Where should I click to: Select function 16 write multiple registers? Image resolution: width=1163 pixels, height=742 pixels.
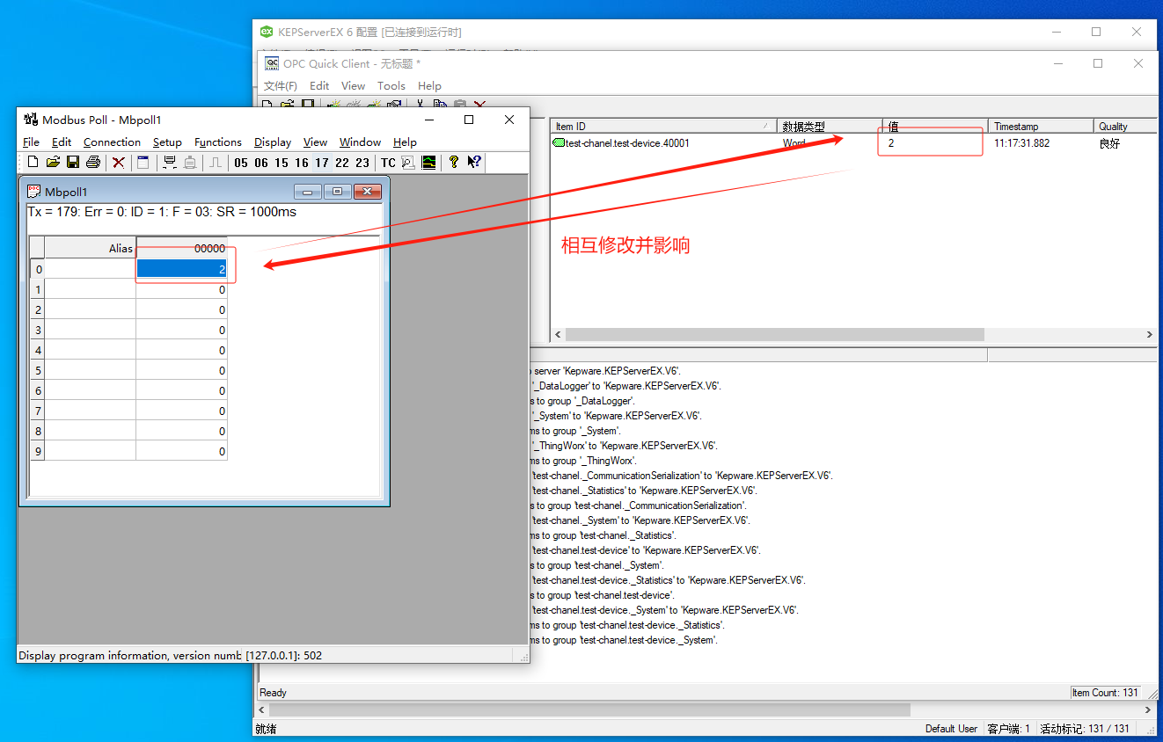(302, 163)
